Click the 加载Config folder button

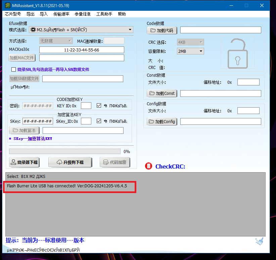point(162,121)
